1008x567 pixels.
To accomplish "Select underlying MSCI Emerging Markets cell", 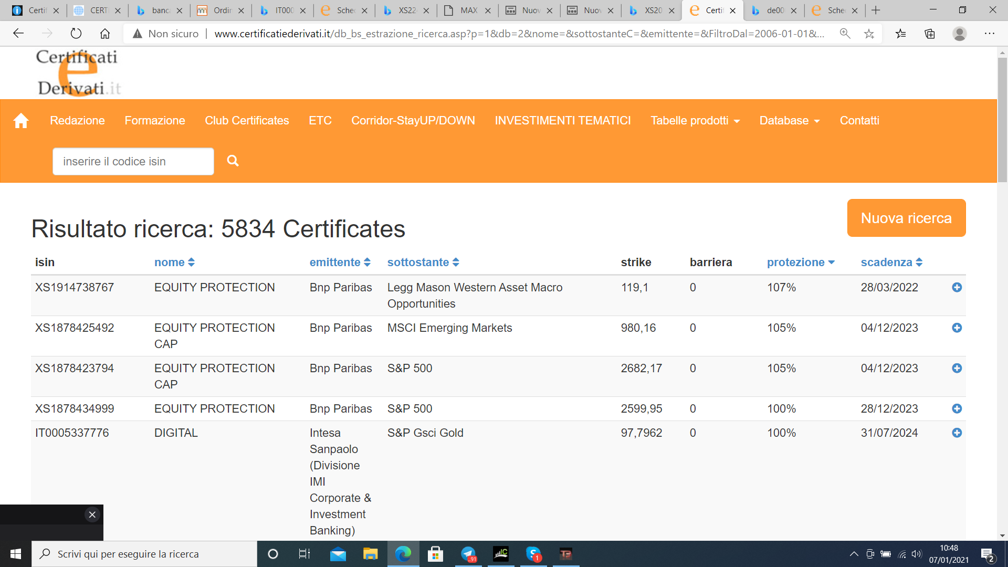I will tap(449, 328).
